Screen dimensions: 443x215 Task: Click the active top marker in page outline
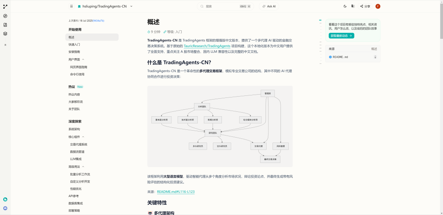320,20
